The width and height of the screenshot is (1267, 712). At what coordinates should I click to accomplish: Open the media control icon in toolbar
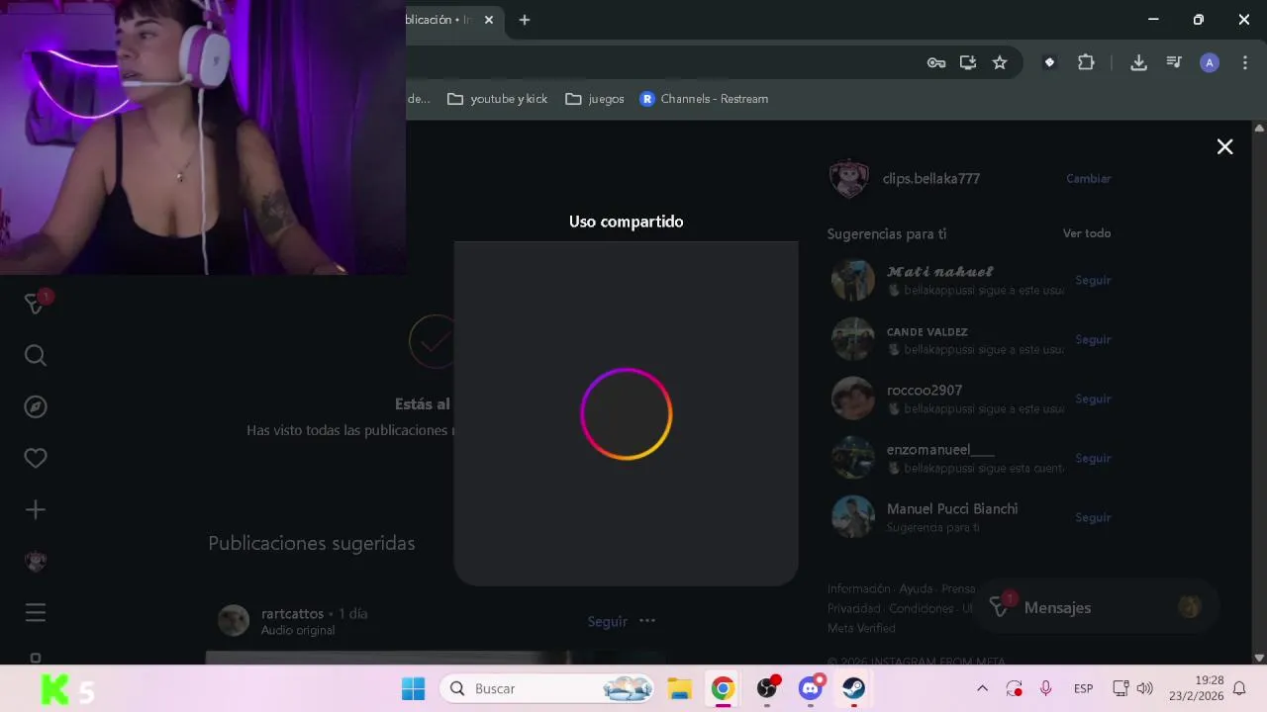tap(1174, 62)
